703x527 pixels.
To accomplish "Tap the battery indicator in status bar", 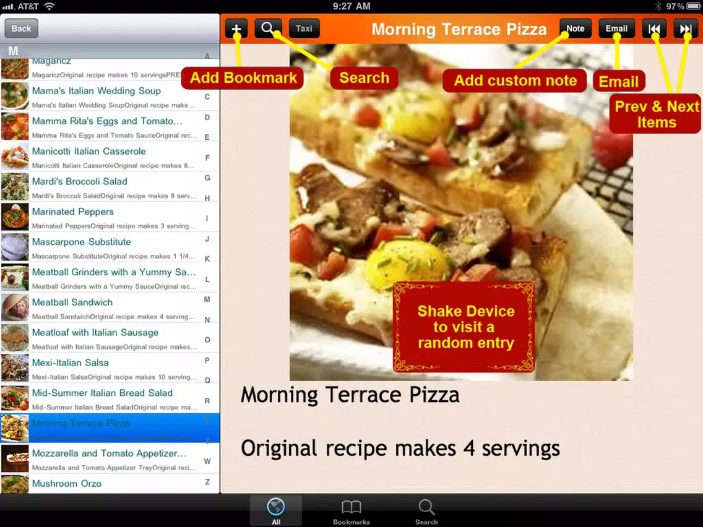I will (693, 6).
